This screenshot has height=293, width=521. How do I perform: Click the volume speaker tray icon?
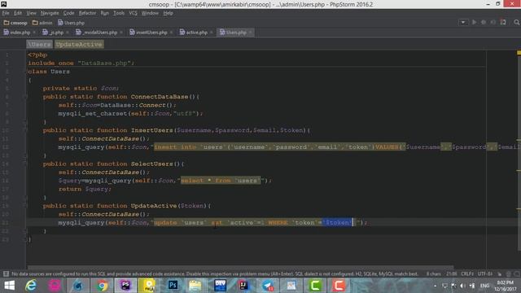point(462,286)
